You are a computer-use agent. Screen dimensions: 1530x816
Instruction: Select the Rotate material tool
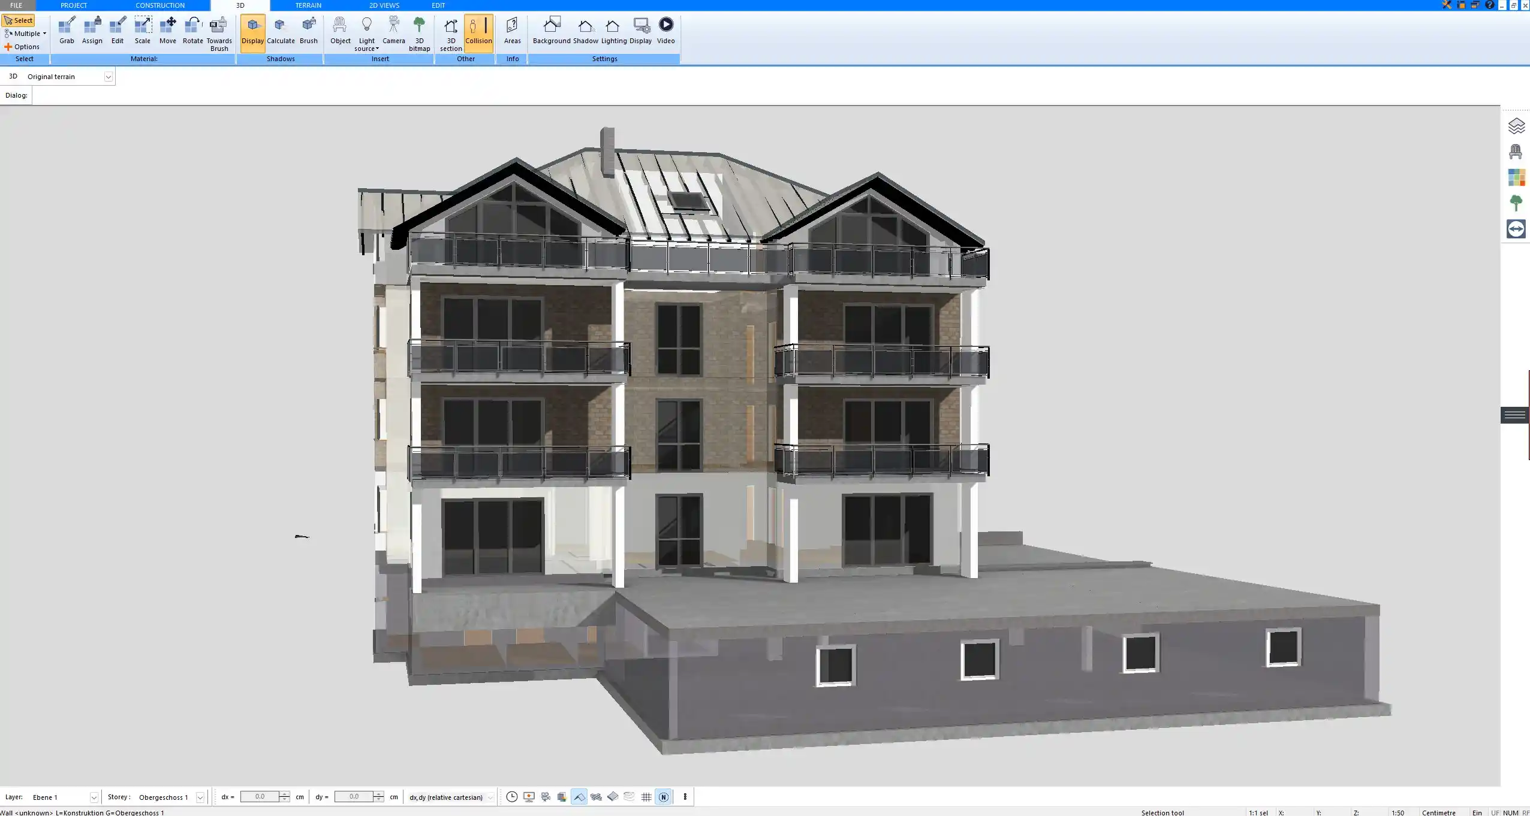(192, 30)
